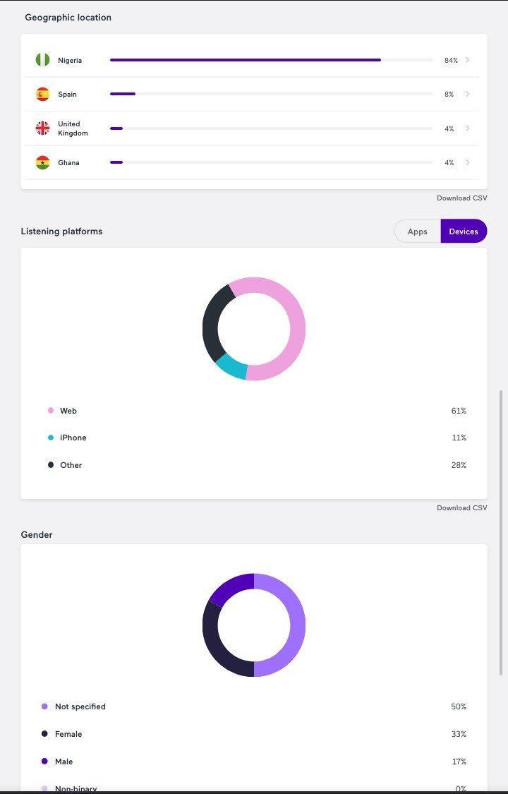Select the Male gender legend entry
The height and width of the screenshot is (794, 508).
click(x=57, y=762)
